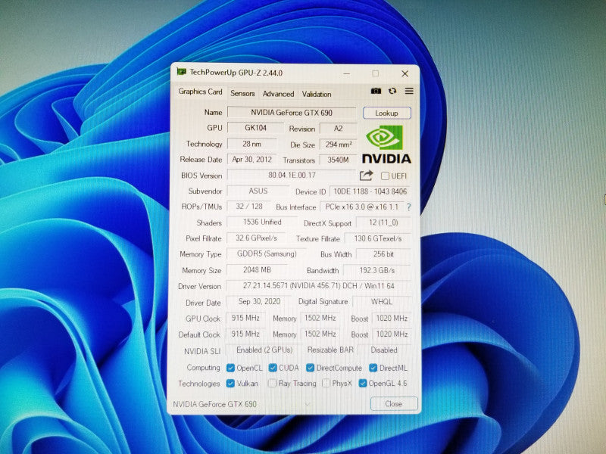Click the Revision field A2
Viewport: 606px width, 454px height.
338,128
